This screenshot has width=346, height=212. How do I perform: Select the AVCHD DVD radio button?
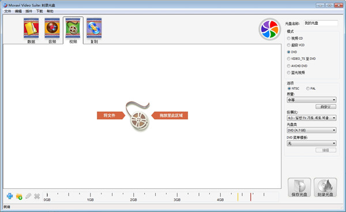289,66
